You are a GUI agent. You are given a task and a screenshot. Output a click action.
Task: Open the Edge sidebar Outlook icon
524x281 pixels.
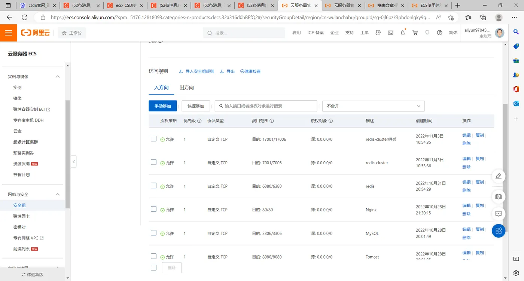pos(516,104)
